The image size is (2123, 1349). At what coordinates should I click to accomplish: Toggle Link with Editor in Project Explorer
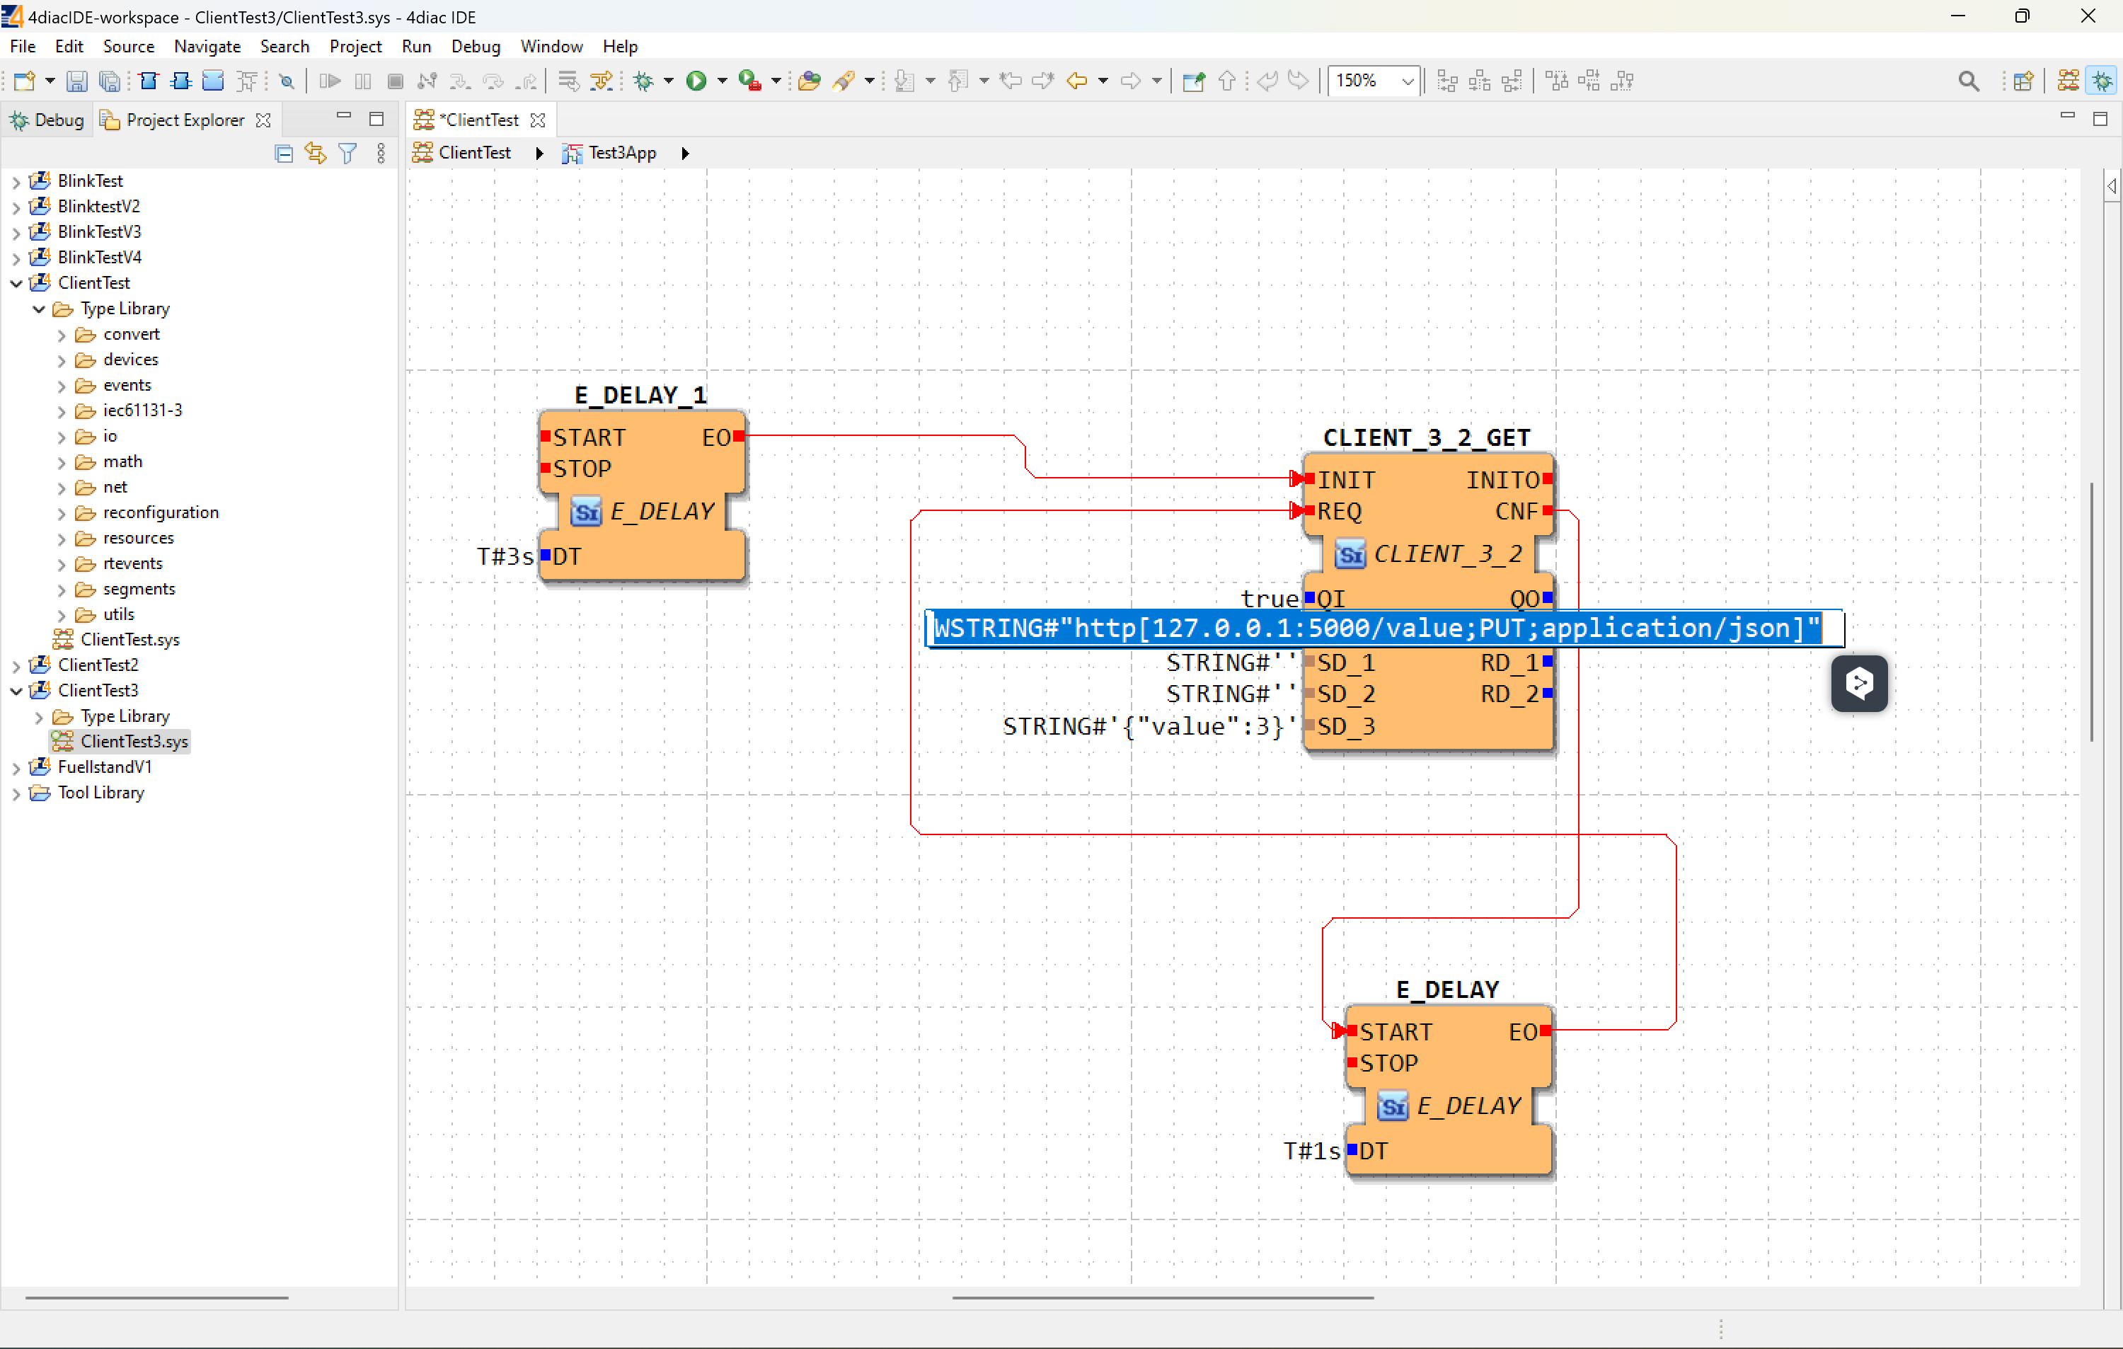[x=315, y=154]
